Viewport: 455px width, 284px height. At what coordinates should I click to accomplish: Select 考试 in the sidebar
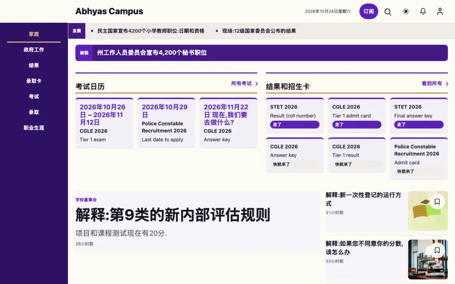(34, 97)
